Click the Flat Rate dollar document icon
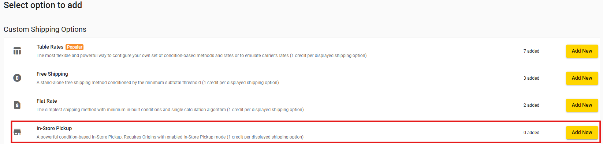The image size is (603, 144). [x=17, y=105]
